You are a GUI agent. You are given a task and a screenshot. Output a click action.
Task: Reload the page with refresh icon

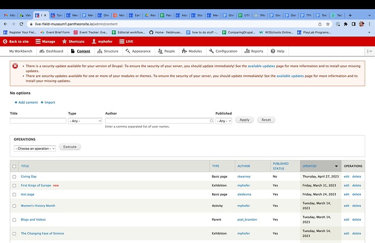coord(21,24)
